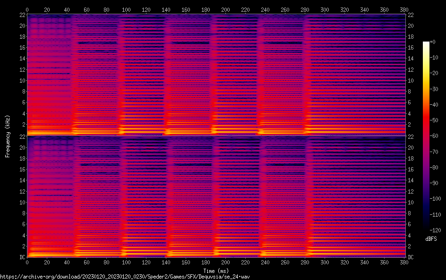Pick the -30 level on the dBFS scale
The image size is (446, 280).
coord(434,89)
